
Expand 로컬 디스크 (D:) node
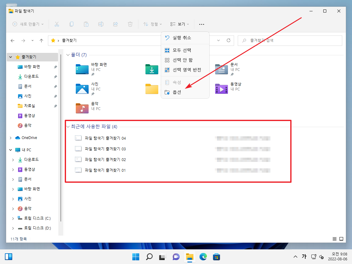(13, 228)
